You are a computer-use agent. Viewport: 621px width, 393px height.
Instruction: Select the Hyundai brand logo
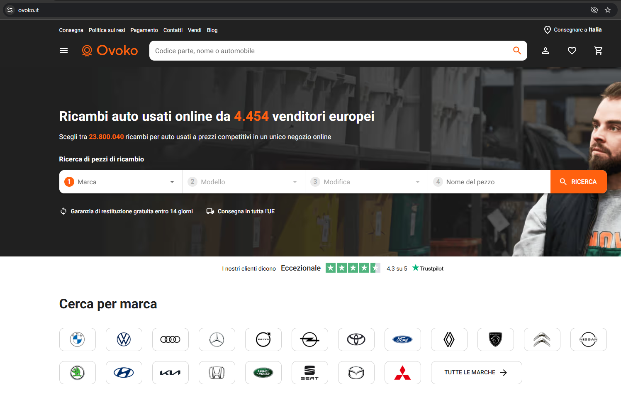(124, 373)
